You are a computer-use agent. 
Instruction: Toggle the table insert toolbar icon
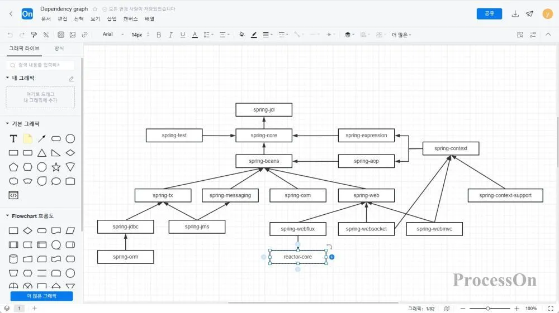(61, 35)
